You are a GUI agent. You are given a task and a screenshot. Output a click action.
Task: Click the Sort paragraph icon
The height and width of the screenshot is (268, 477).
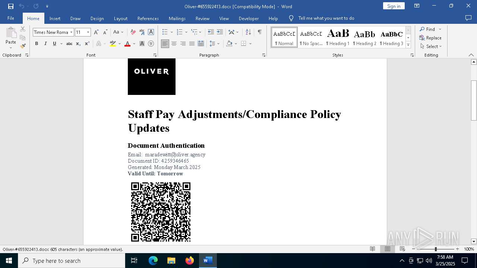pos(249,32)
